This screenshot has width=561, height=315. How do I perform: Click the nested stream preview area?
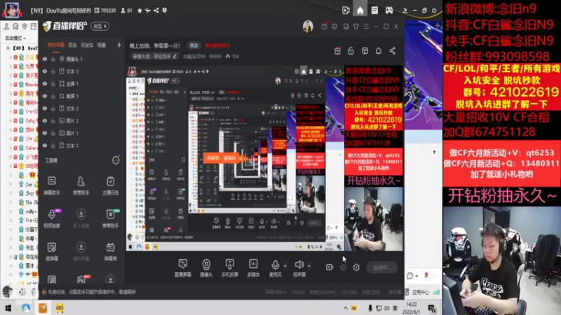pos(265,157)
